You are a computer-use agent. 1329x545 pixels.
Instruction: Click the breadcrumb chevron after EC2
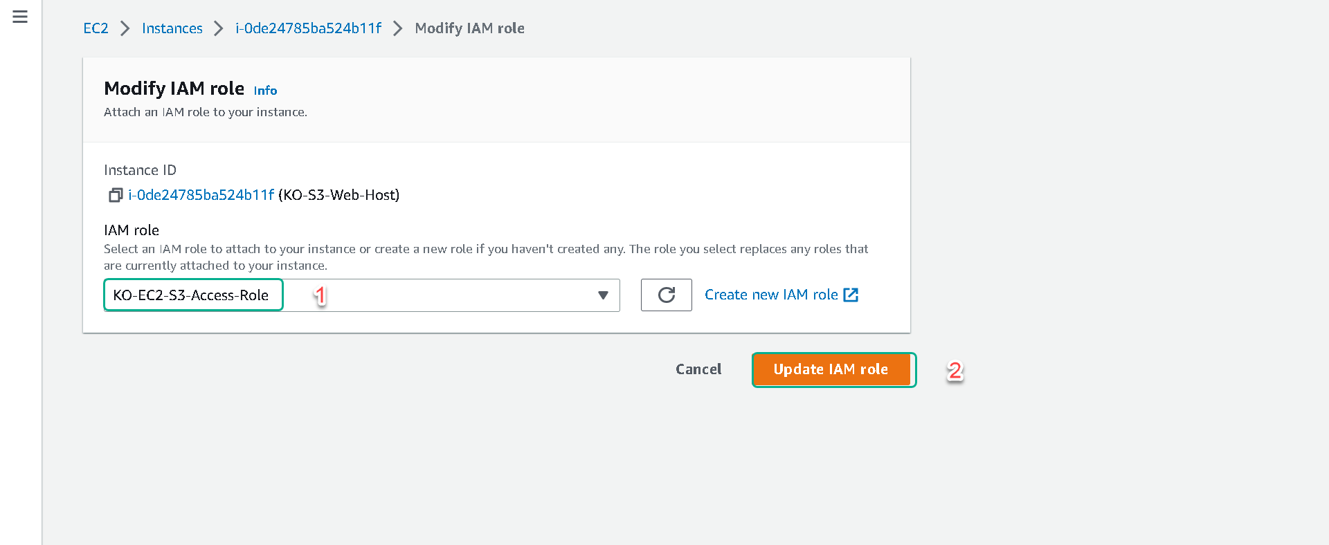[x=125, y=28]
